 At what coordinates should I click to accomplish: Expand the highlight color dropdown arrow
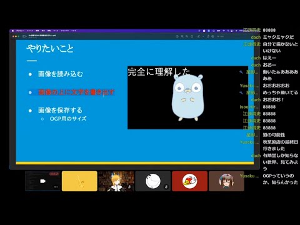tap(203, 36)
